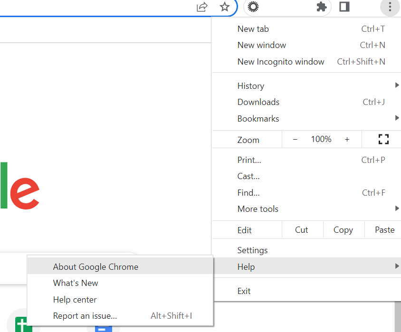Click the three-dot Chrome menu button
401x332 pixels.
[390, 7]
